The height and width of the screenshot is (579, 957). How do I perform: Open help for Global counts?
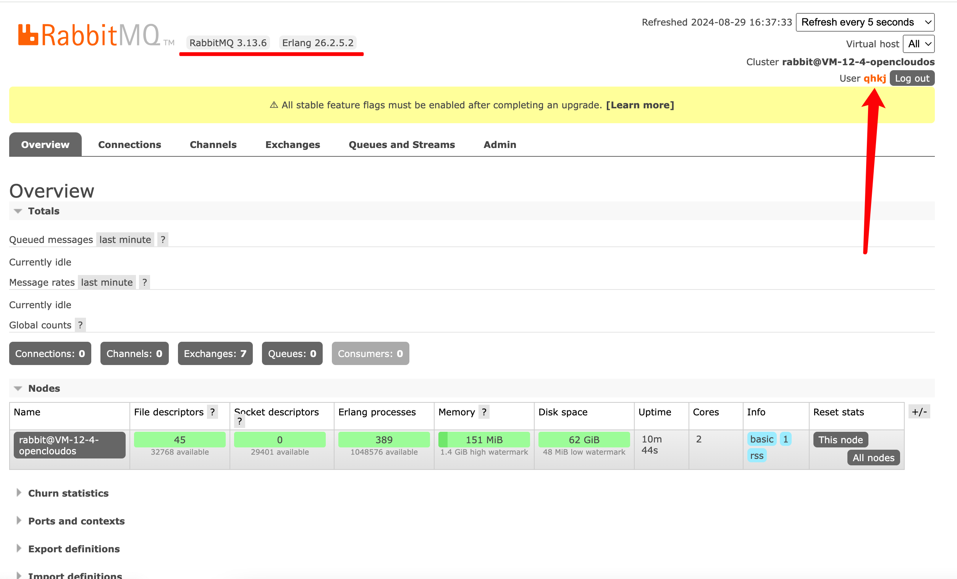click(81, 325)
